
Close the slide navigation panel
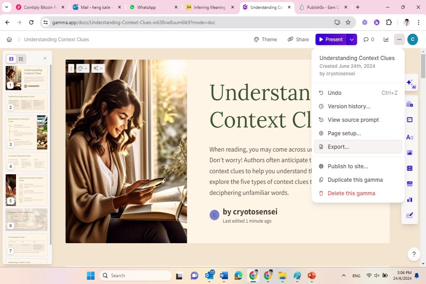45,58
